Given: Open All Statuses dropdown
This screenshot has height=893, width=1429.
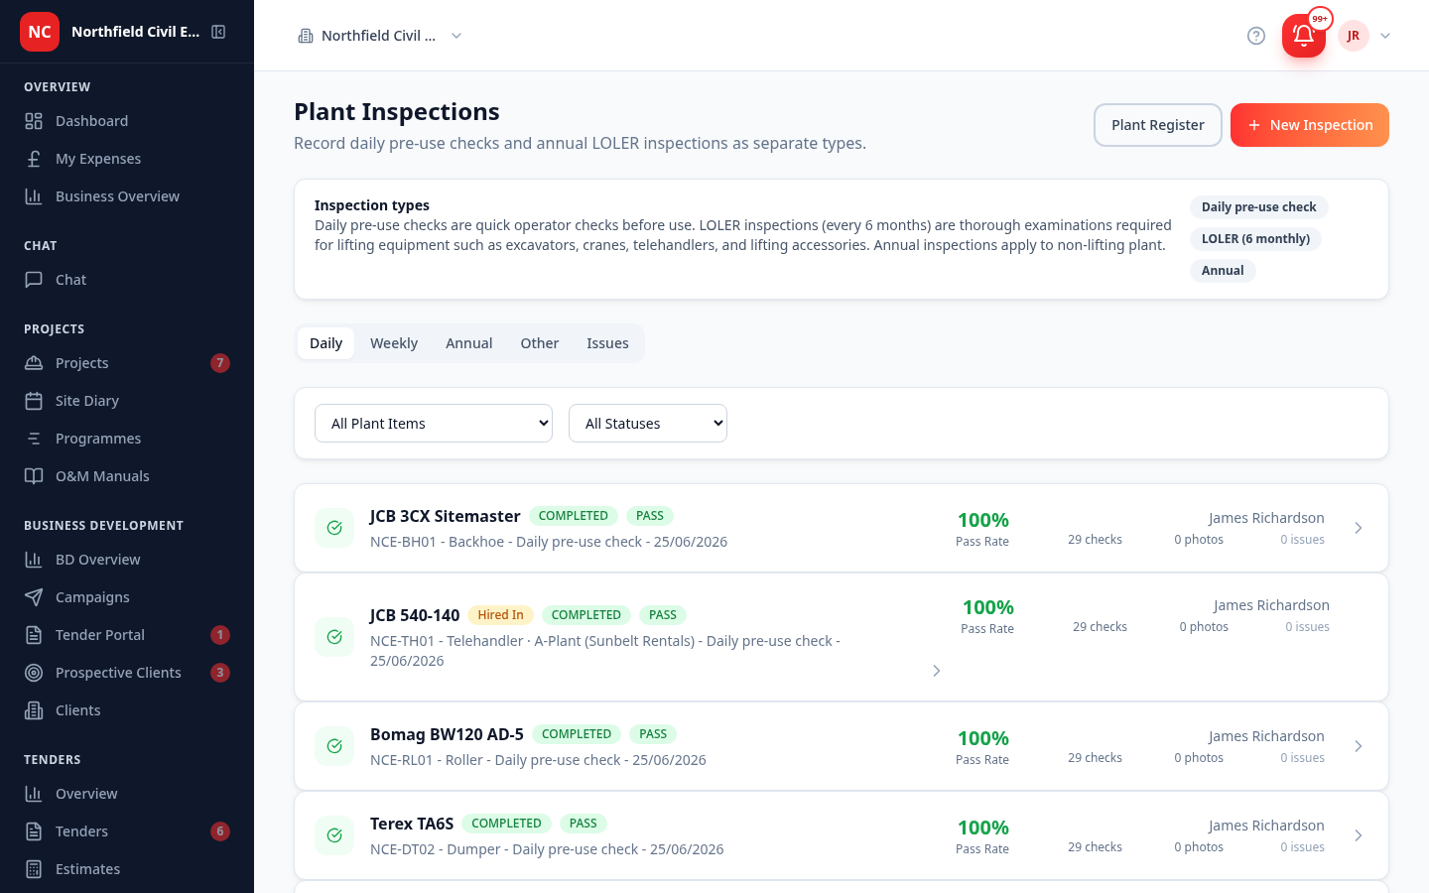Looking at the screenshot, I should [x=648, y=424].
